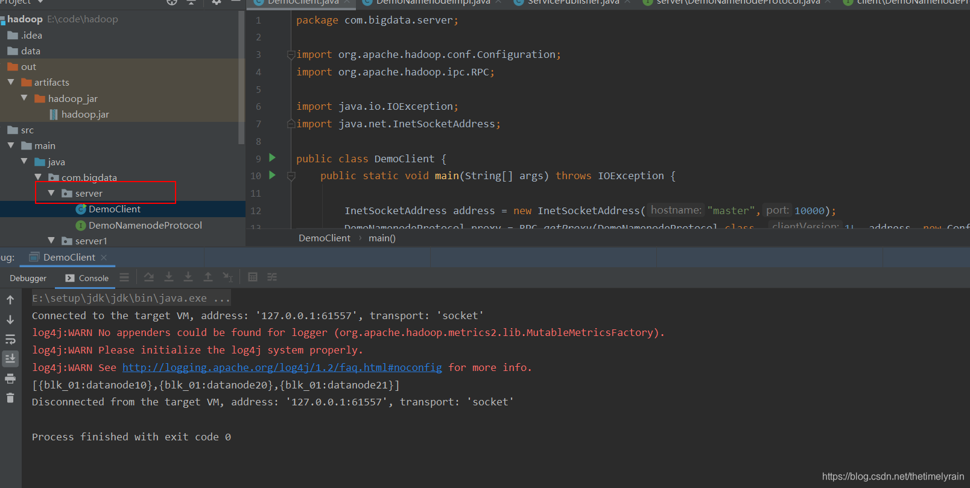Image resolution: width=970 pixels, height=488 pixels.
Task: Click the 'public class DemoClient' declaration
Action: 371,159
